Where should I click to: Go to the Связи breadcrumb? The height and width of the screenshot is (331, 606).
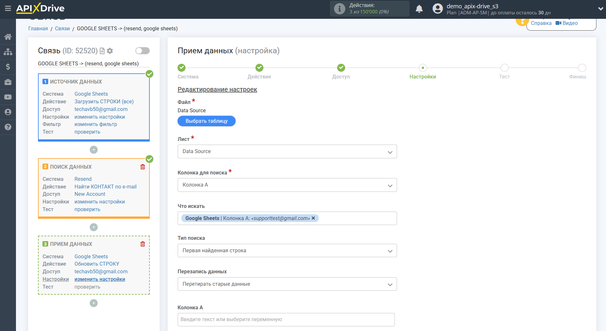pos(62,28)
